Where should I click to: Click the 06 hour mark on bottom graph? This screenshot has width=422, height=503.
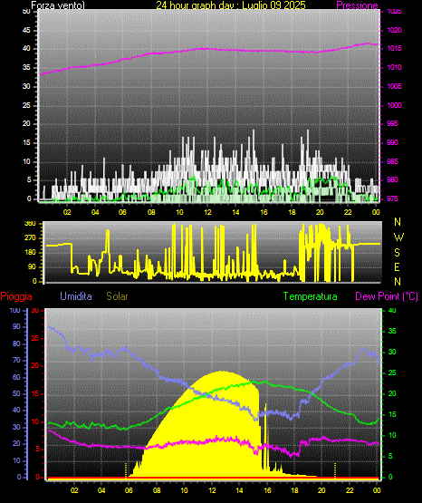[x=129, y=490]
